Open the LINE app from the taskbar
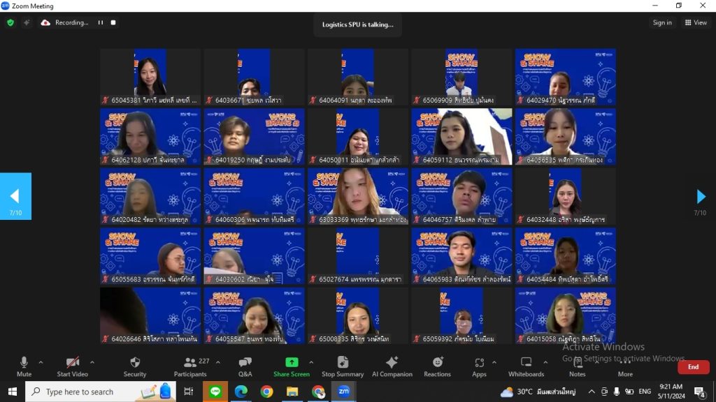Image resolution: width=716 pixels, height=402 pixels. pos(215,392)
